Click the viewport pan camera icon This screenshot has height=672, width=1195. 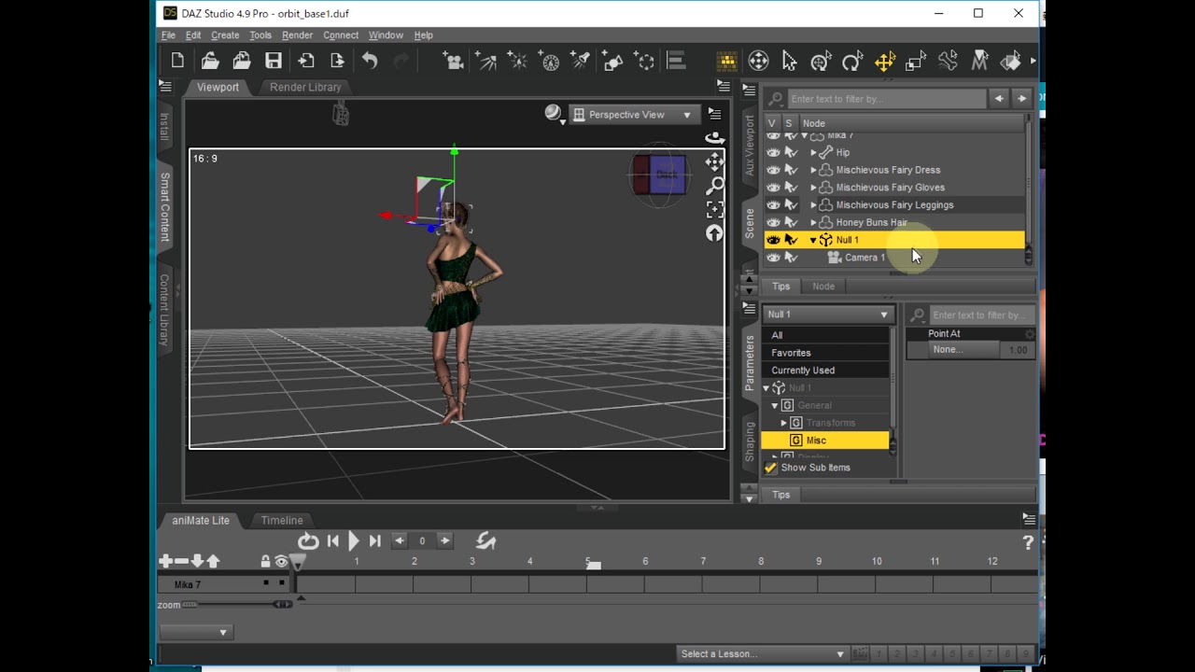715,161
